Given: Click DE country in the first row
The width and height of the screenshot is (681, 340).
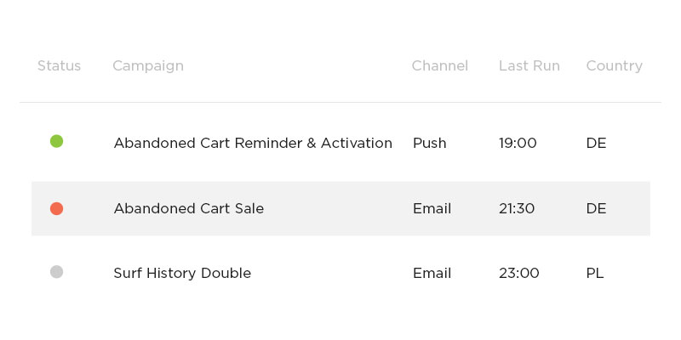Looking at the screenshot, I should pyautogui.click(x=596, y=144).
